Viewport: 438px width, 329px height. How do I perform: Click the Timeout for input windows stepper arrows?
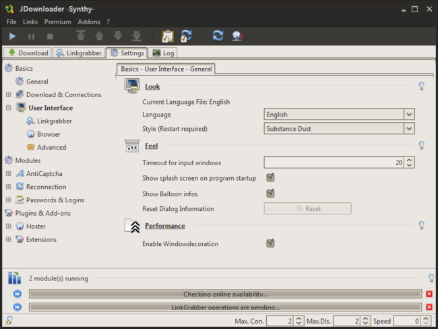point(409,162)
